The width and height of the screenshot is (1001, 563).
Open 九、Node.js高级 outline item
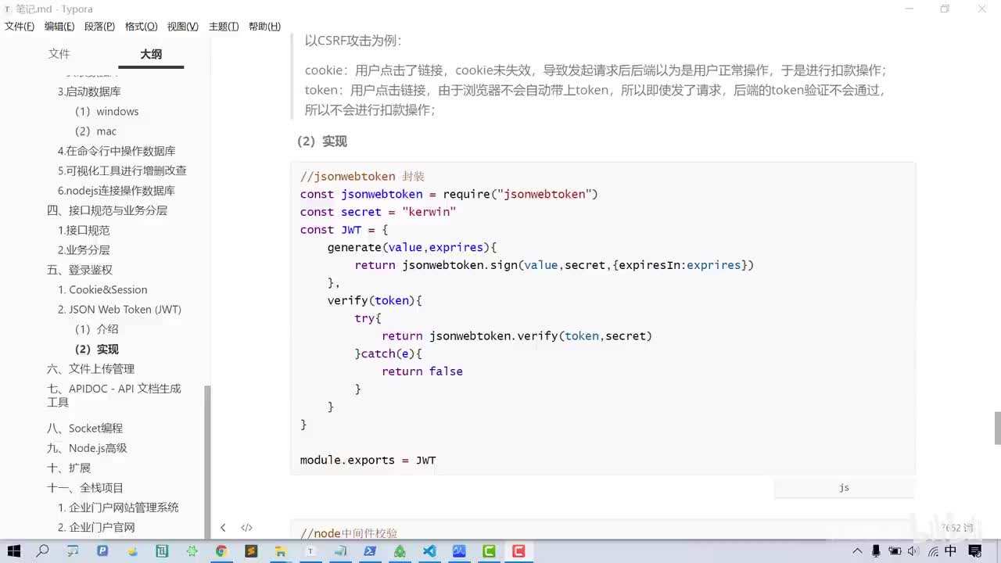point(87,448)
